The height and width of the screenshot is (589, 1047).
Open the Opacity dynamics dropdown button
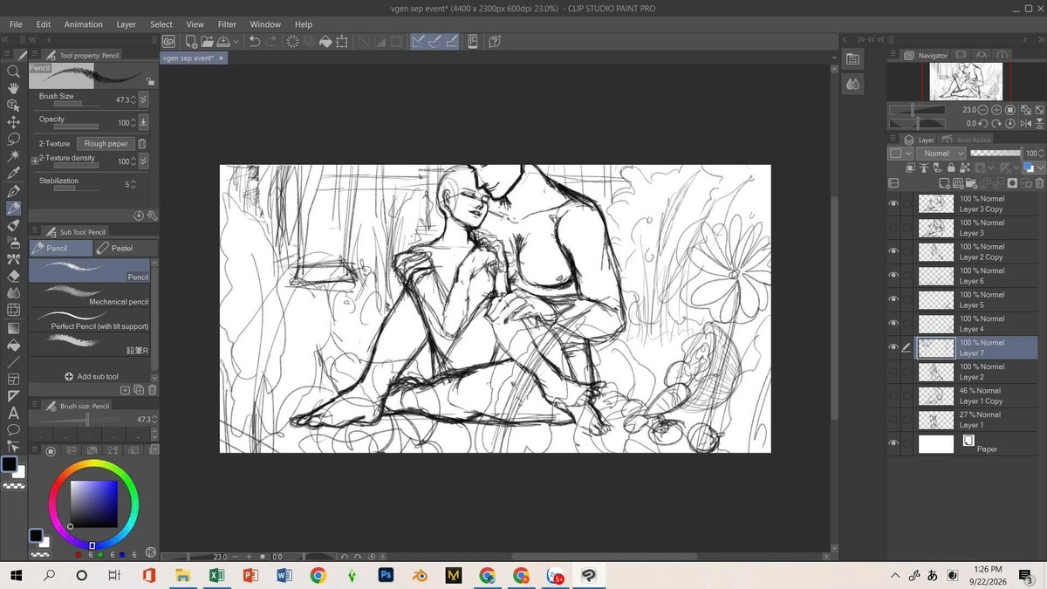[143, 123]
